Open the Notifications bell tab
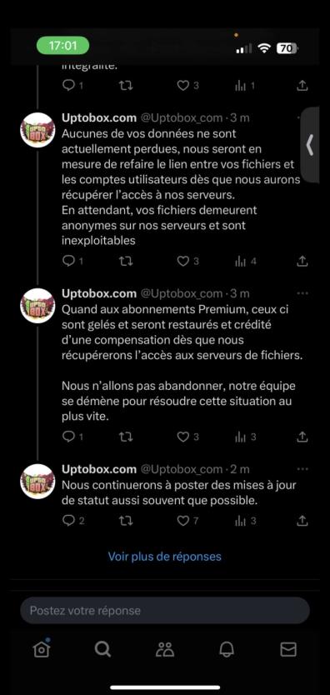 click(x=227, y=649)
